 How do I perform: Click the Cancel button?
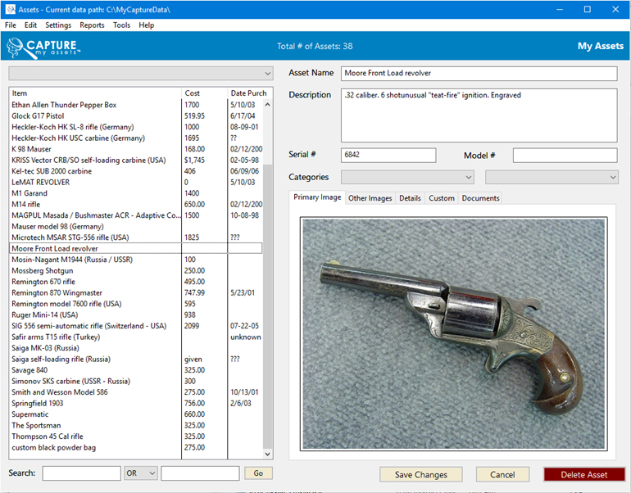pyautogui.click(x=502, y=475)
